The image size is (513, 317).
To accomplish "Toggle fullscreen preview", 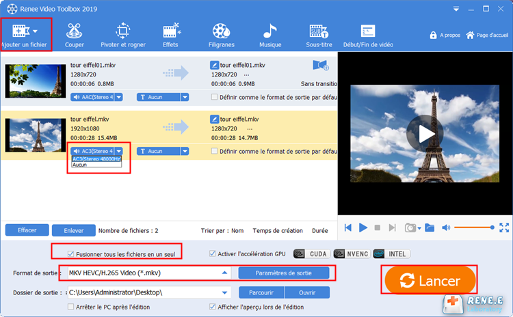I will coord(504,228).
